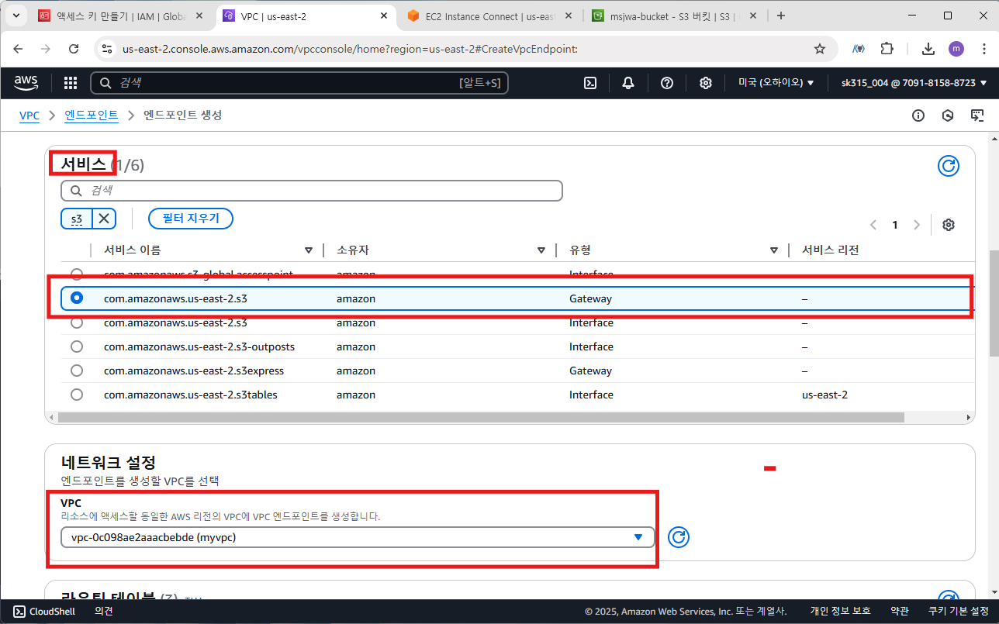Click the services search filter field
This screenshot has width=999, height=624.
point(312,191)
